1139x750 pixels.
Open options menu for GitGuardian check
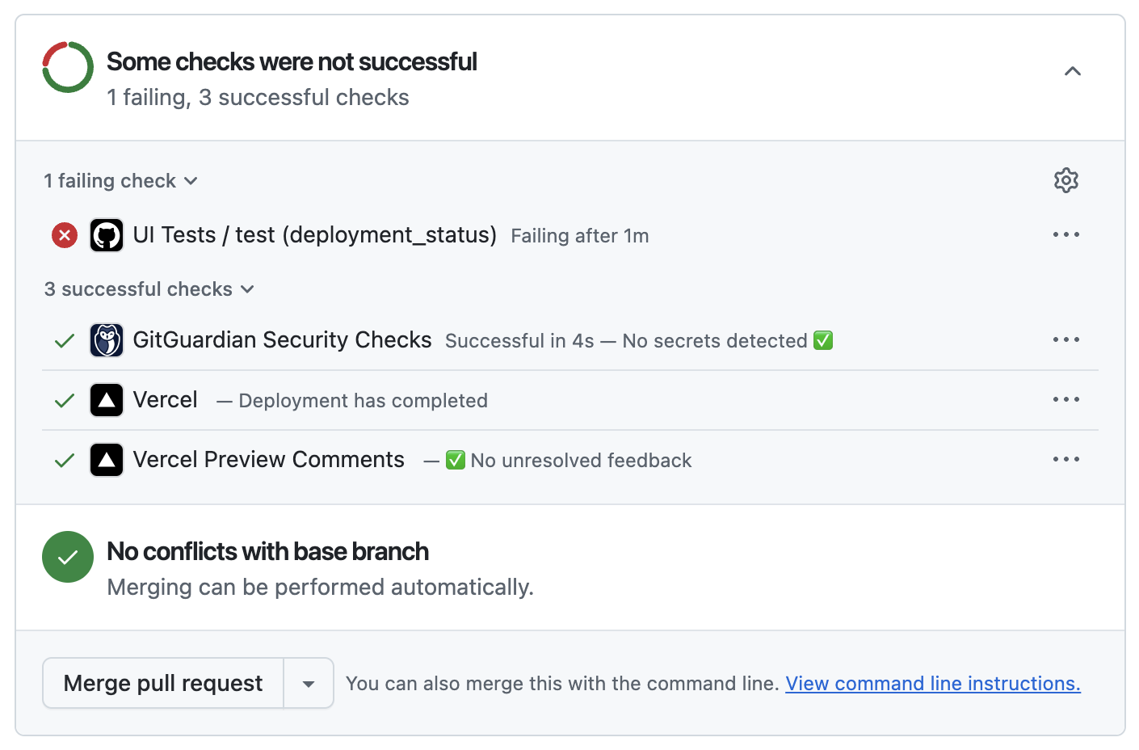(x=1066, y=339)
